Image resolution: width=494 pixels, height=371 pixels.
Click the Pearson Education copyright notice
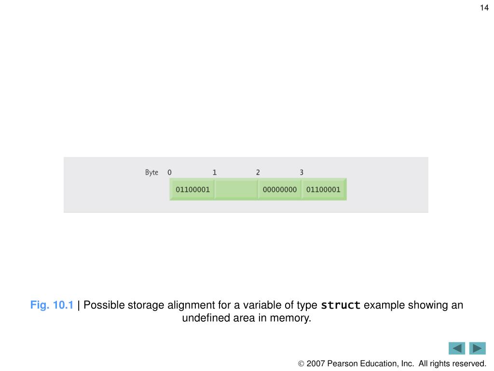[x=392, y=364]
